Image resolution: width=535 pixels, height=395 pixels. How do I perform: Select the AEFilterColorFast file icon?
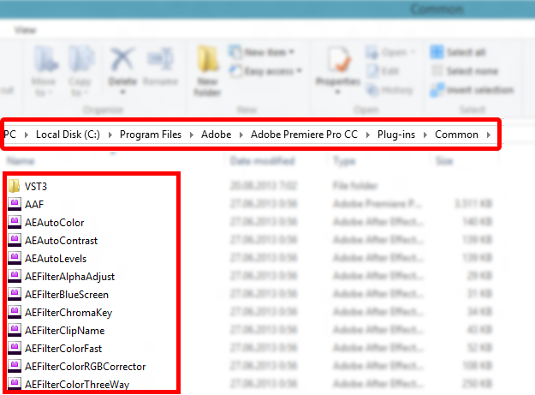pyautogui.click(x=15, y=348)
